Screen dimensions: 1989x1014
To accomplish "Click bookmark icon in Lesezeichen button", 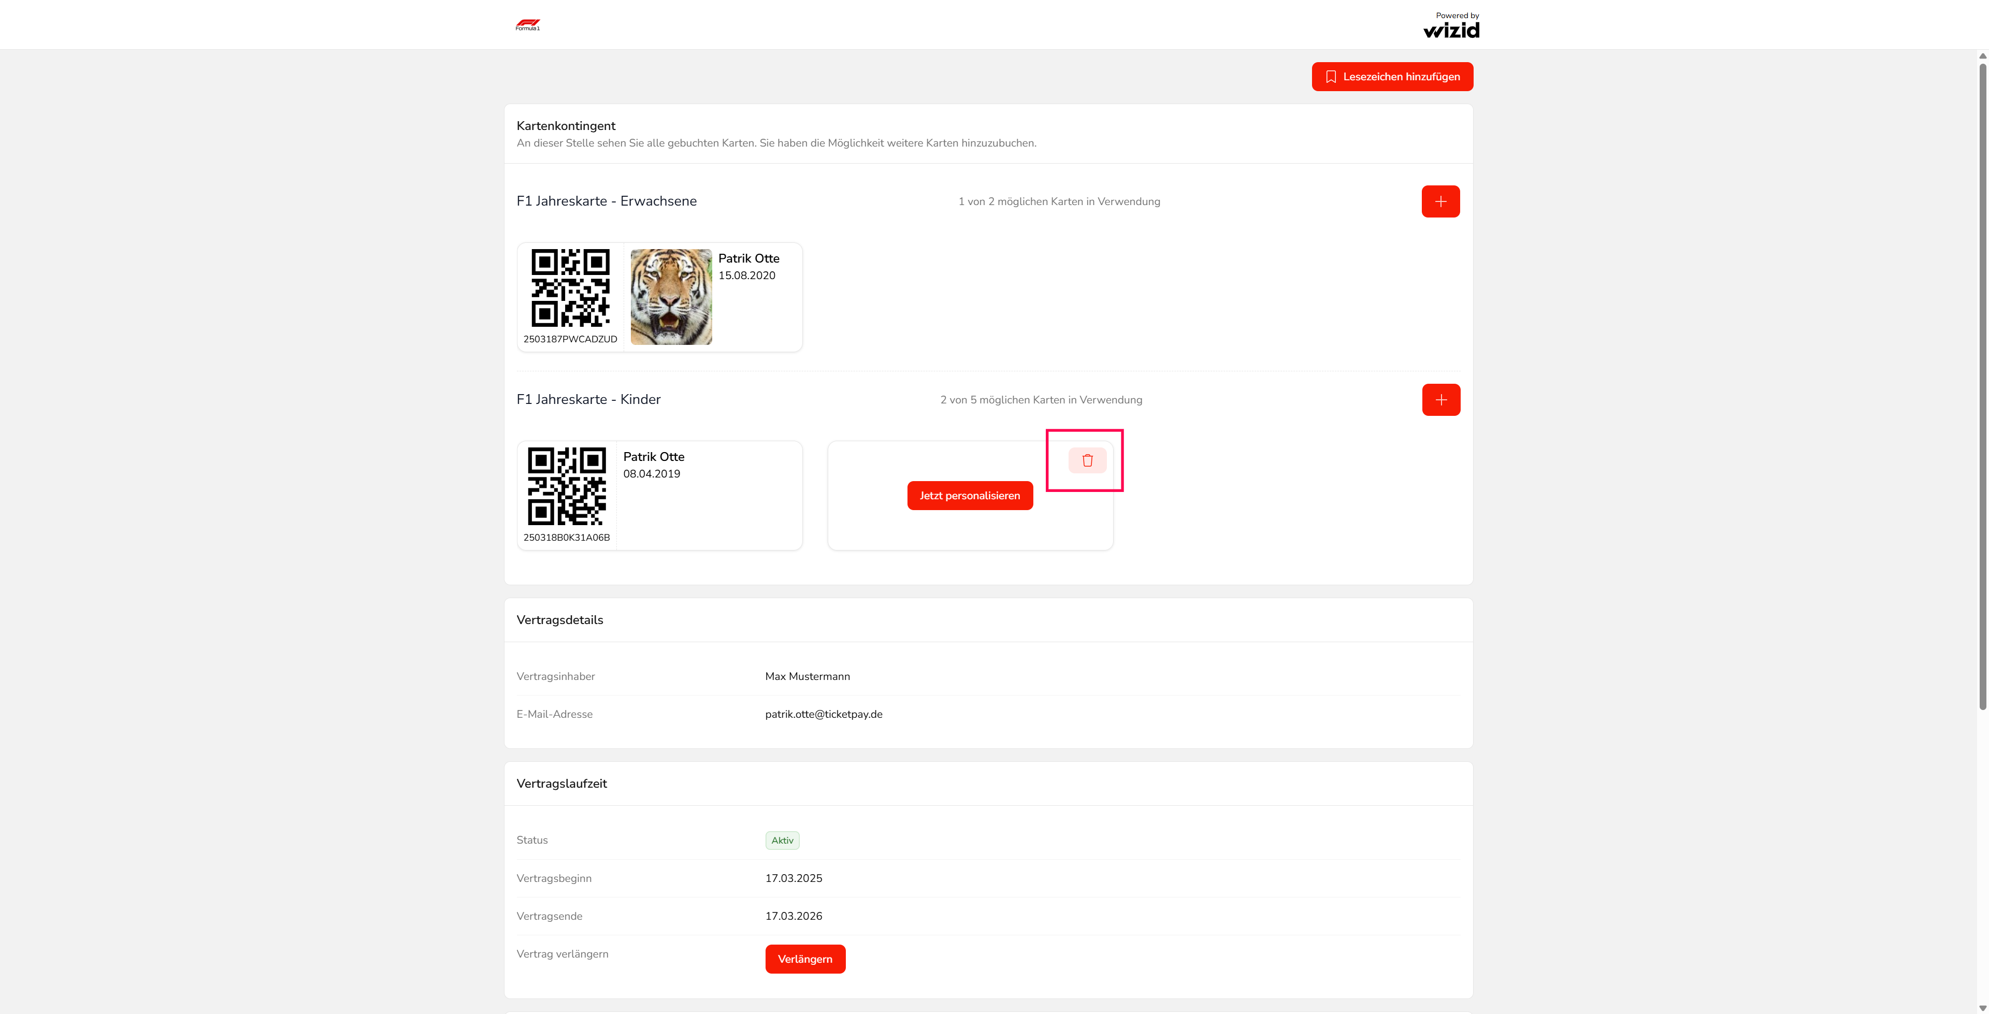I will pyautogui.click(x=1330, y=77).
